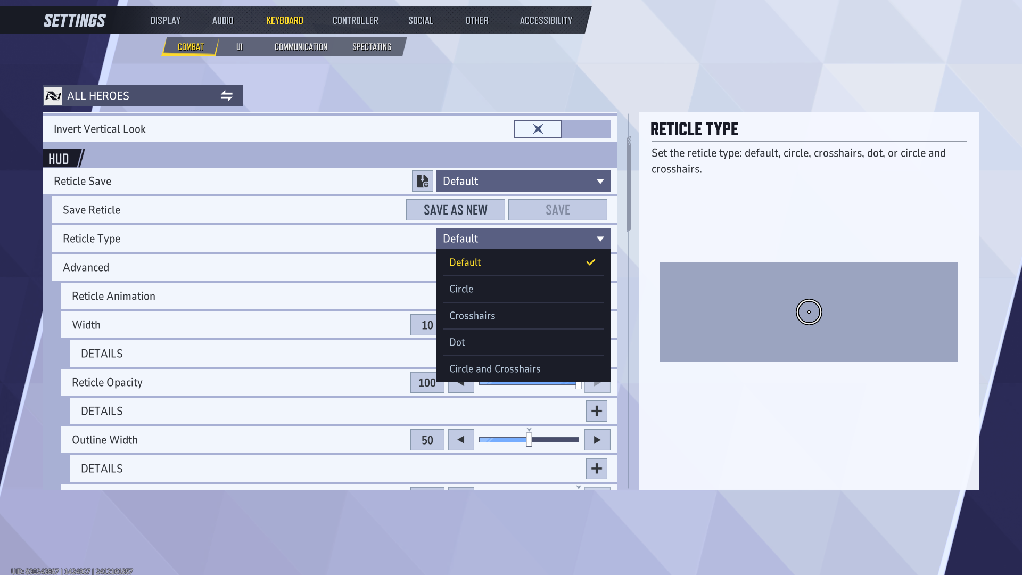This screenshot has width=1022, height=575.
Task: Drag the Outline Width slider
Action: click(529, 439)
